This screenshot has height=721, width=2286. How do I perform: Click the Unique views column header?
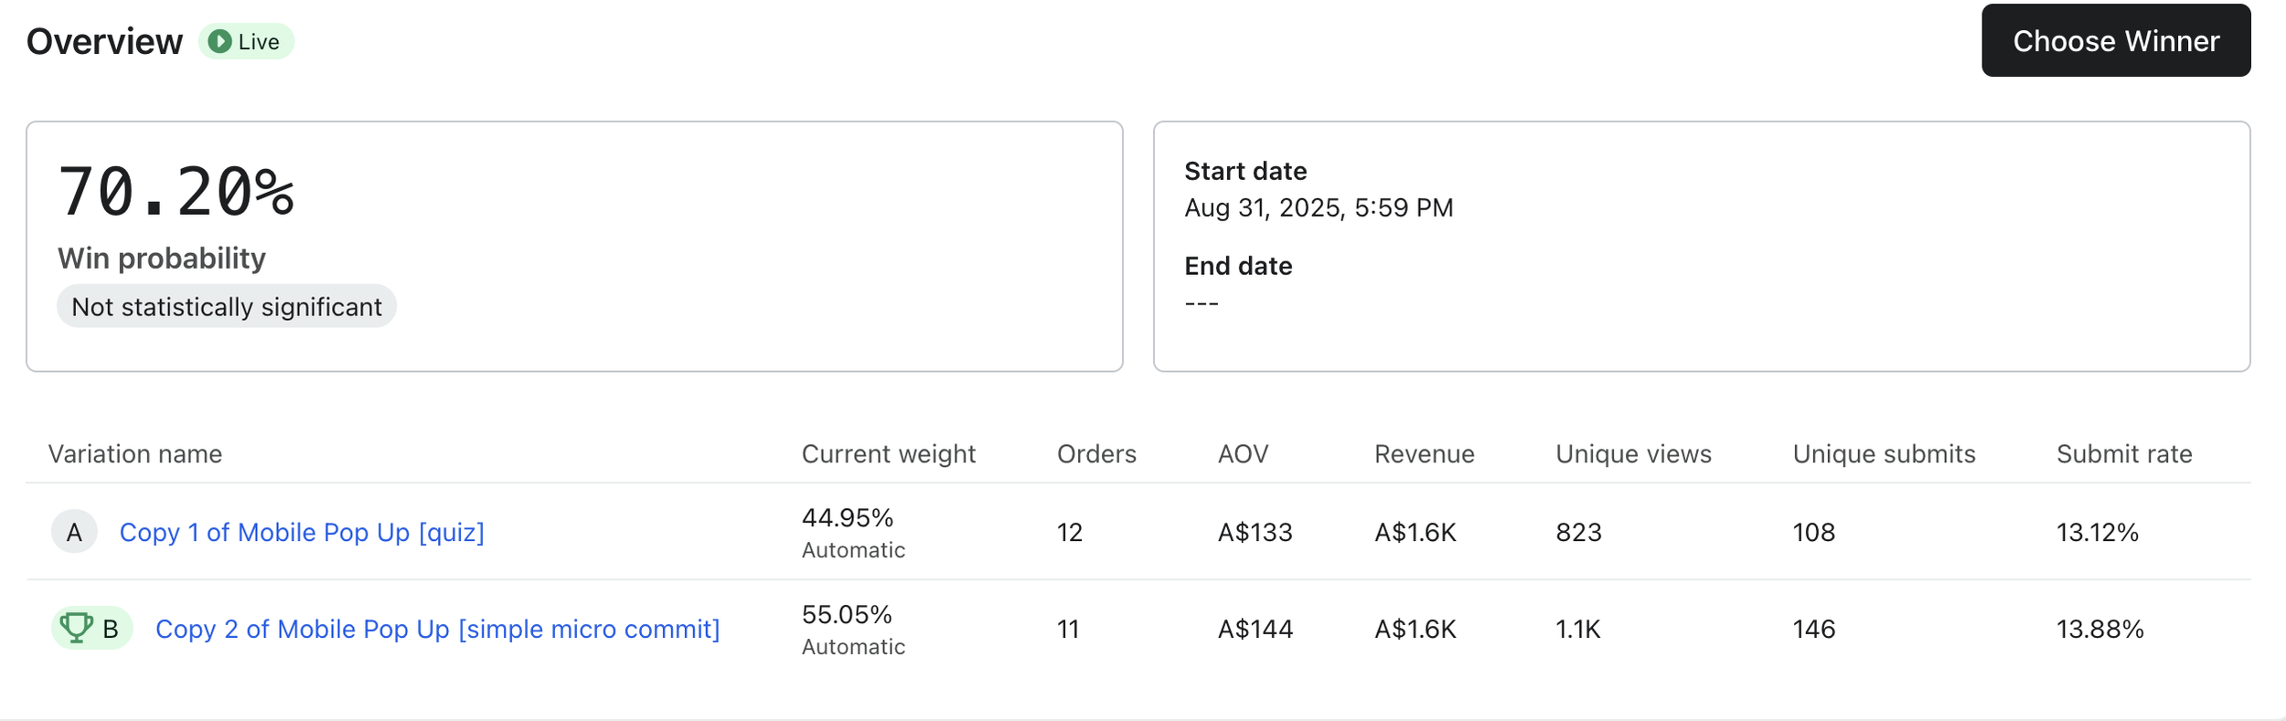[x=1633, y=454]
